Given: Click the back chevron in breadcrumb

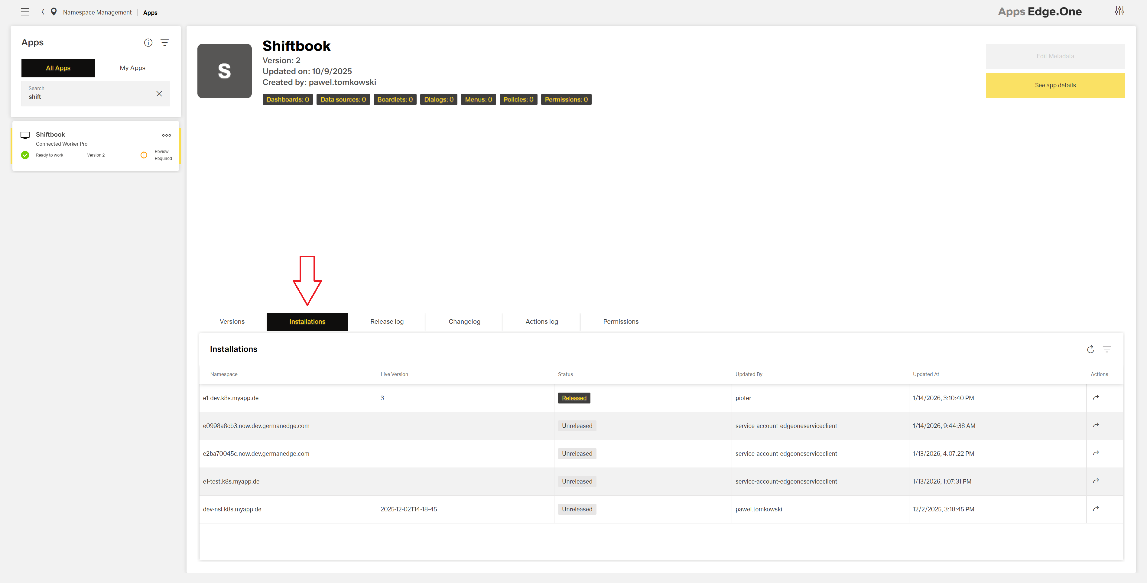Looking at the screenshot, I should tap(43, 12).
